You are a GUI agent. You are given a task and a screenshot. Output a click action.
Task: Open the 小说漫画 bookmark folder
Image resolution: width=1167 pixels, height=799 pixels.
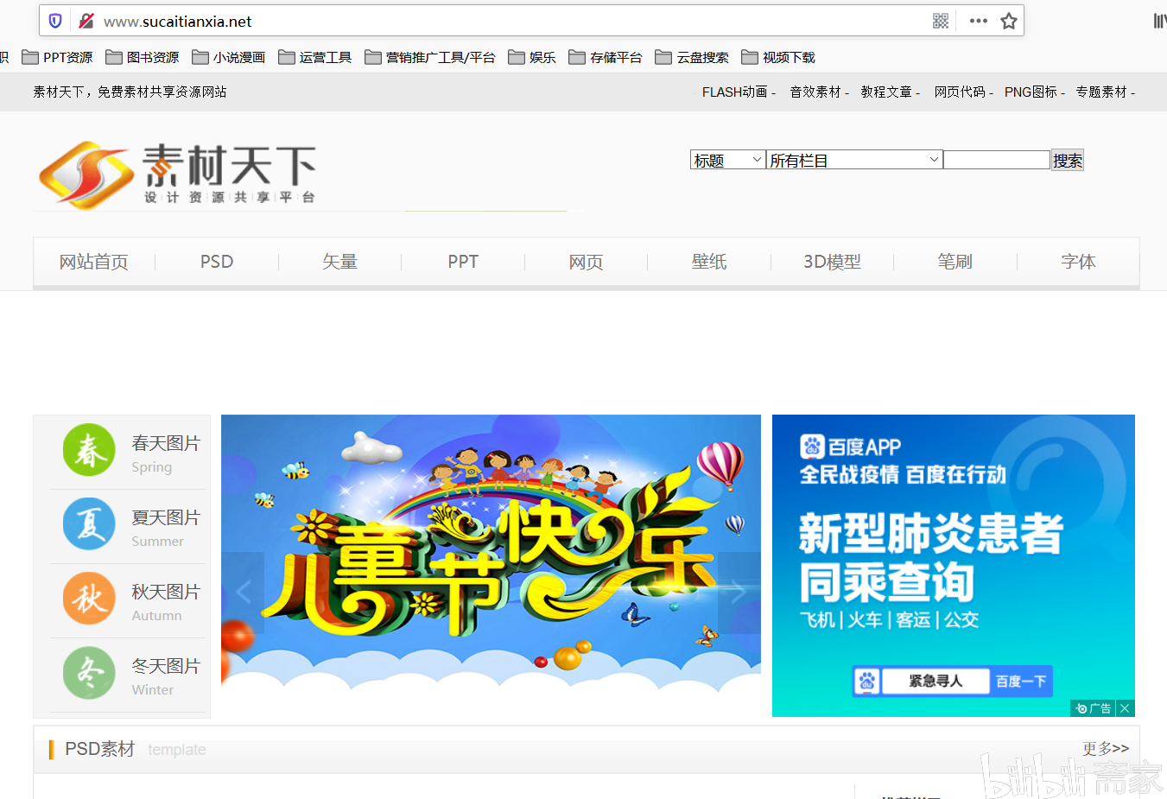pyautogui.click(x=229, y=57)
